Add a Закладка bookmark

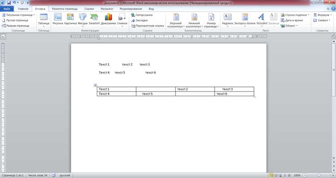(139, 20)
